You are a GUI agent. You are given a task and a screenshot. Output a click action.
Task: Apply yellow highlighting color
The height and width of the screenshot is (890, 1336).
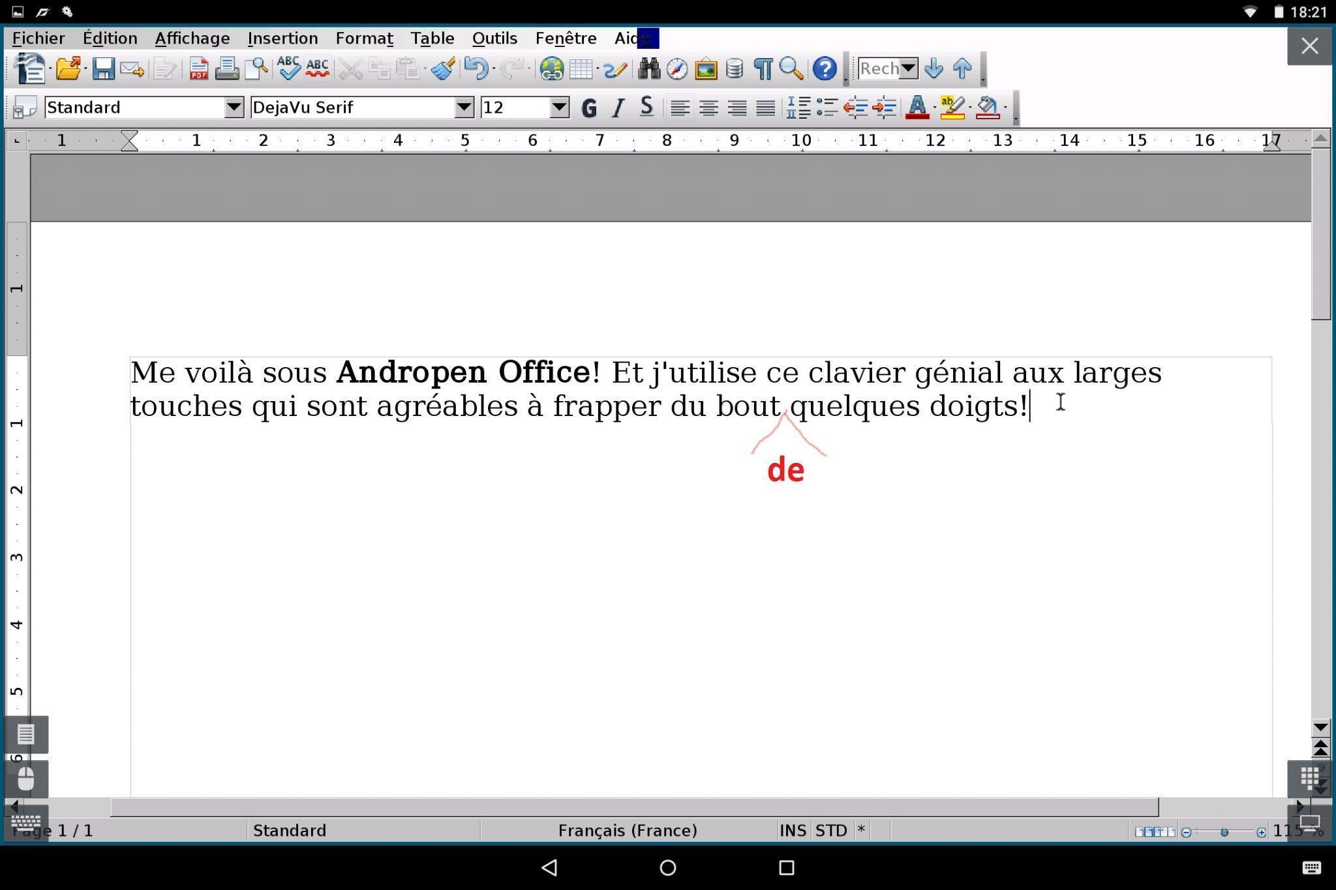(952, 108)
